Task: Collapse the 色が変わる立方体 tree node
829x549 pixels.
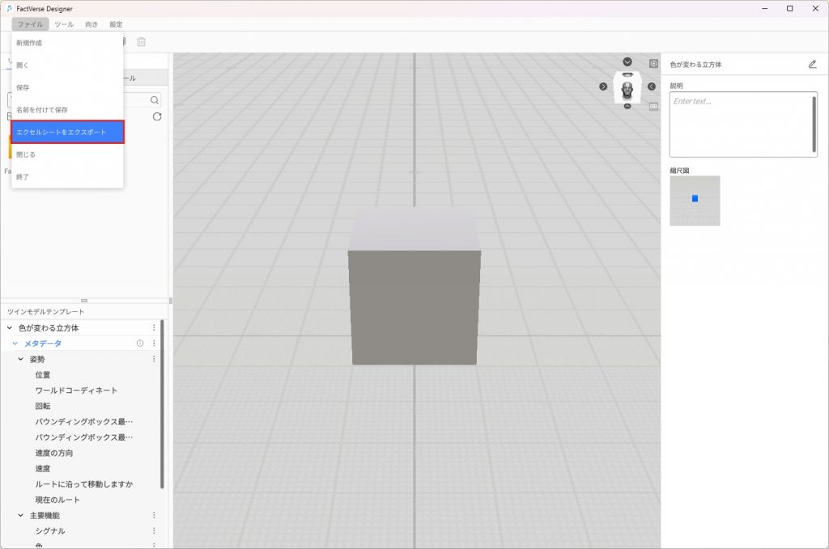Action: click(x=10, y=328)
